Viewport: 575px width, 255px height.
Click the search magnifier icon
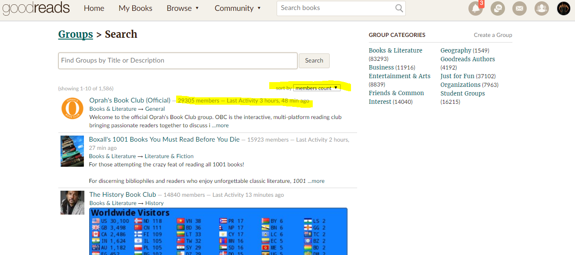[399, 8]
